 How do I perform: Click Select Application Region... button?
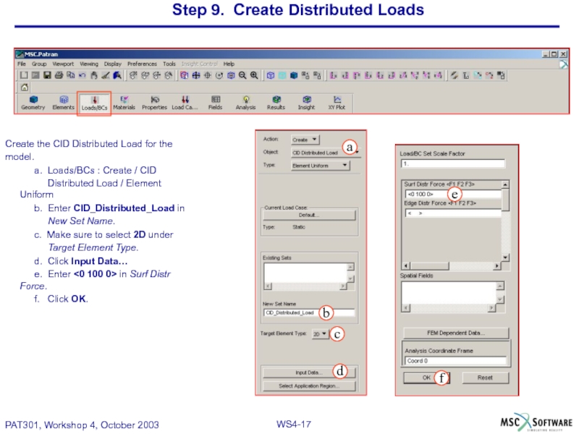309,386
